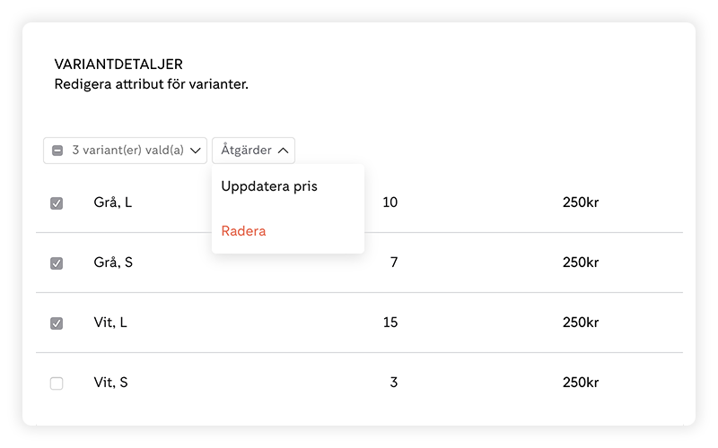The height and width of the screenshot is (448, 718).
Task: Open the "Vit, S" variant row label
Action: click(111, 383)
